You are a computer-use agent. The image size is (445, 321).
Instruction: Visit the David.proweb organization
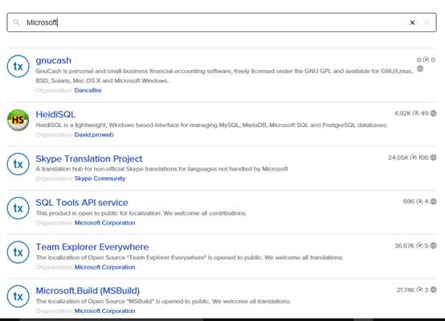pyautogui.click(x=94, y=134)
